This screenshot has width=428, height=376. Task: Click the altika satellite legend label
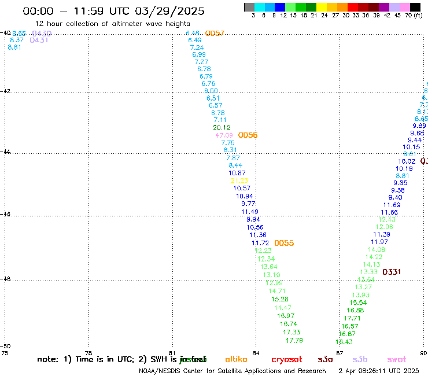tap(236, 359)
